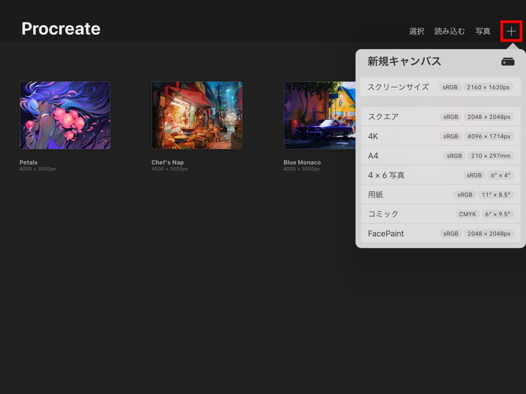526x394 pixels.
Task: Tap 写真 to import a photo
Action: (483, 32)
